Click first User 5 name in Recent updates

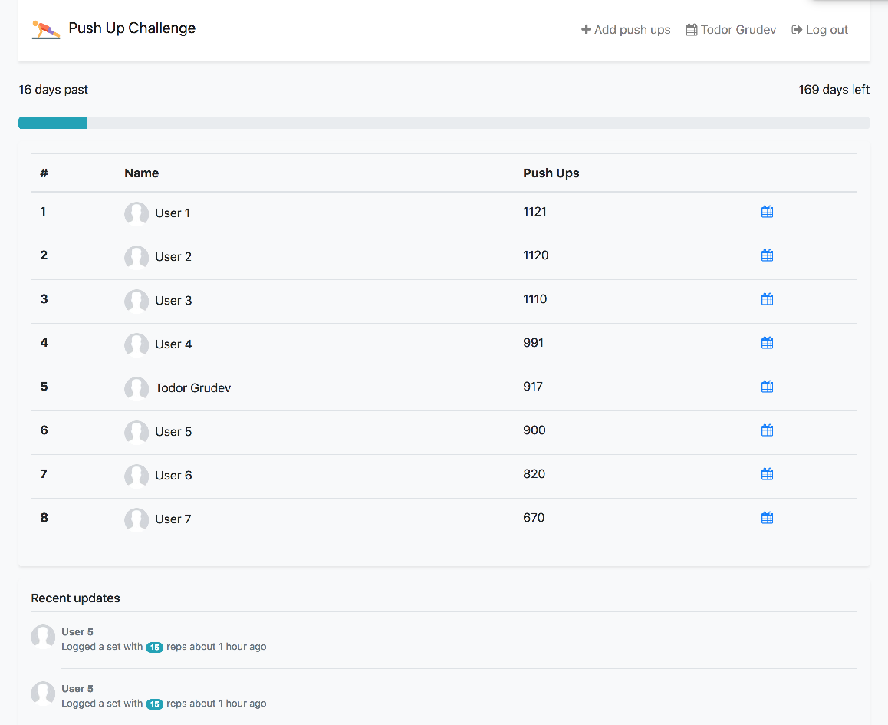77,632
